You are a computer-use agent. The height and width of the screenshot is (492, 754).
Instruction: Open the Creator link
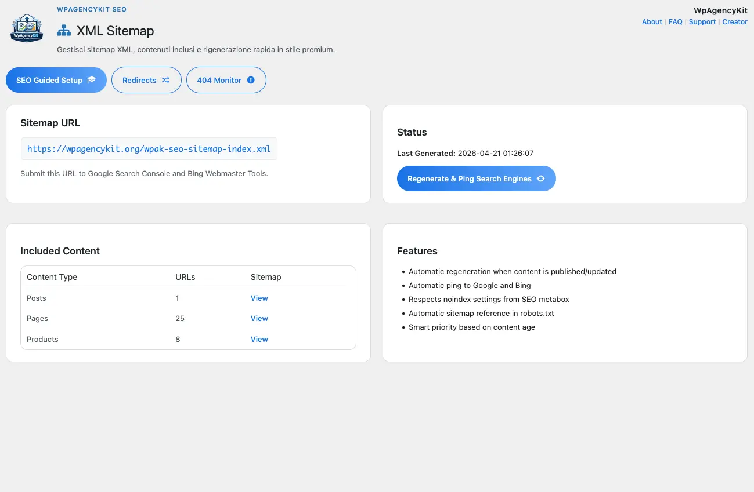click(x=735, y=22)
